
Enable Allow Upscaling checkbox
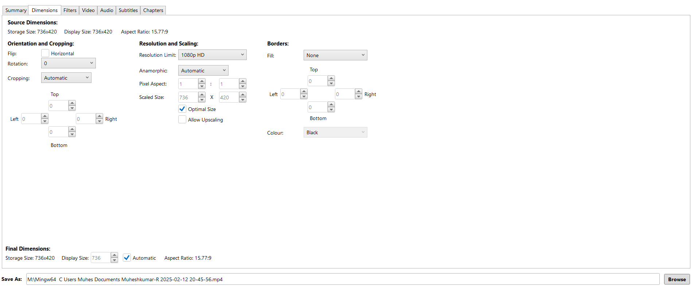pos(182,119)
